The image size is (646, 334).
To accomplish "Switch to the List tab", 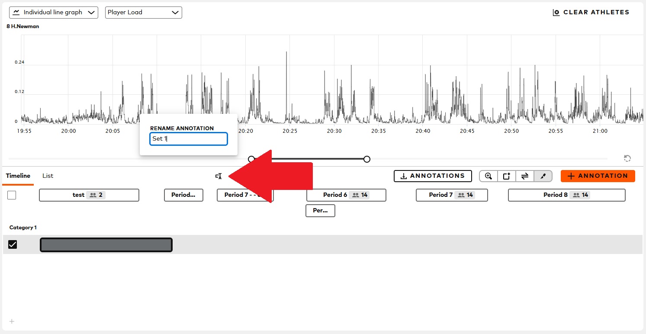I will click(48, 176).
